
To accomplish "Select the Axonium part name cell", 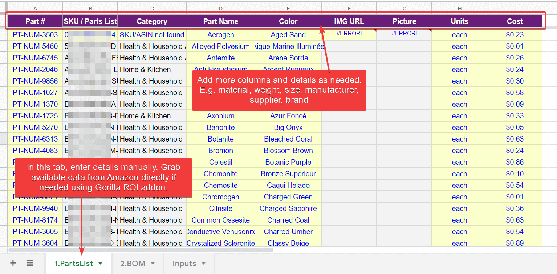I will click(x=220, y=115).
